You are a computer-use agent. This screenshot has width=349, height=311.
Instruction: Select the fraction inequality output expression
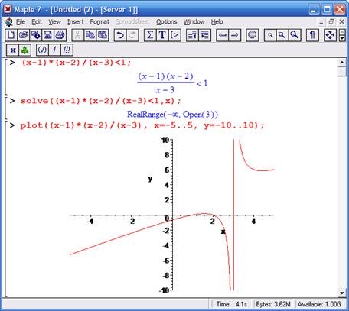pyautogui.click(x=173, y=83)
